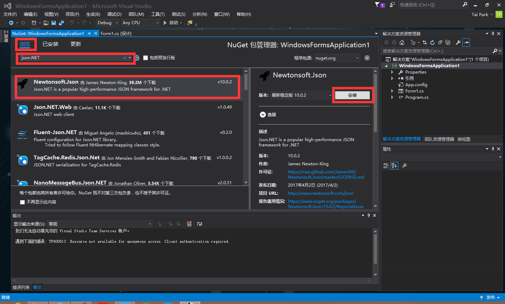This screenshot has width=505, height=304.
Task: Click the Pending Changes Filter clock icon
Action: point(413,42)
